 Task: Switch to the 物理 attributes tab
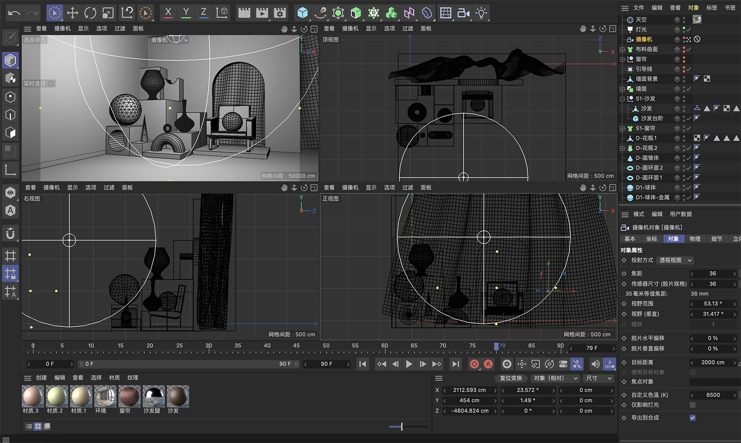point(695,239)
